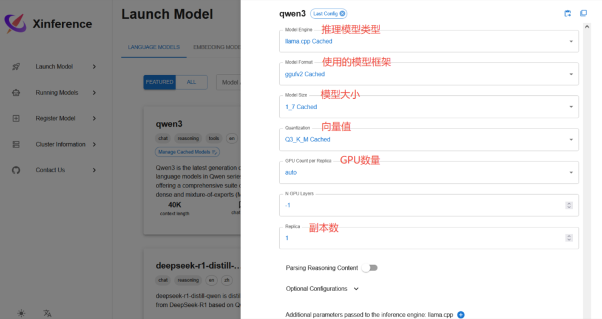The image size is (602, 319).
Task: Click the Last Config chip label
Action: click(x=325, y=13)
